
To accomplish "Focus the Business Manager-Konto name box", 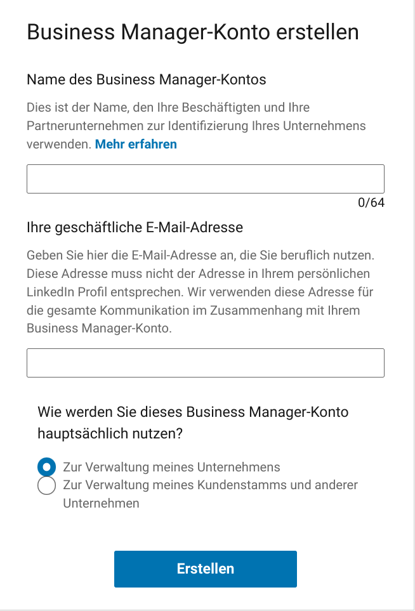I will point(205,178).
